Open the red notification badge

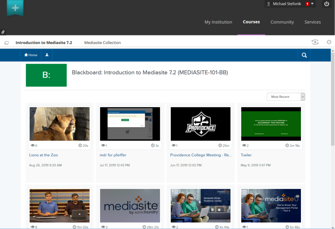[x=307, y=4]
